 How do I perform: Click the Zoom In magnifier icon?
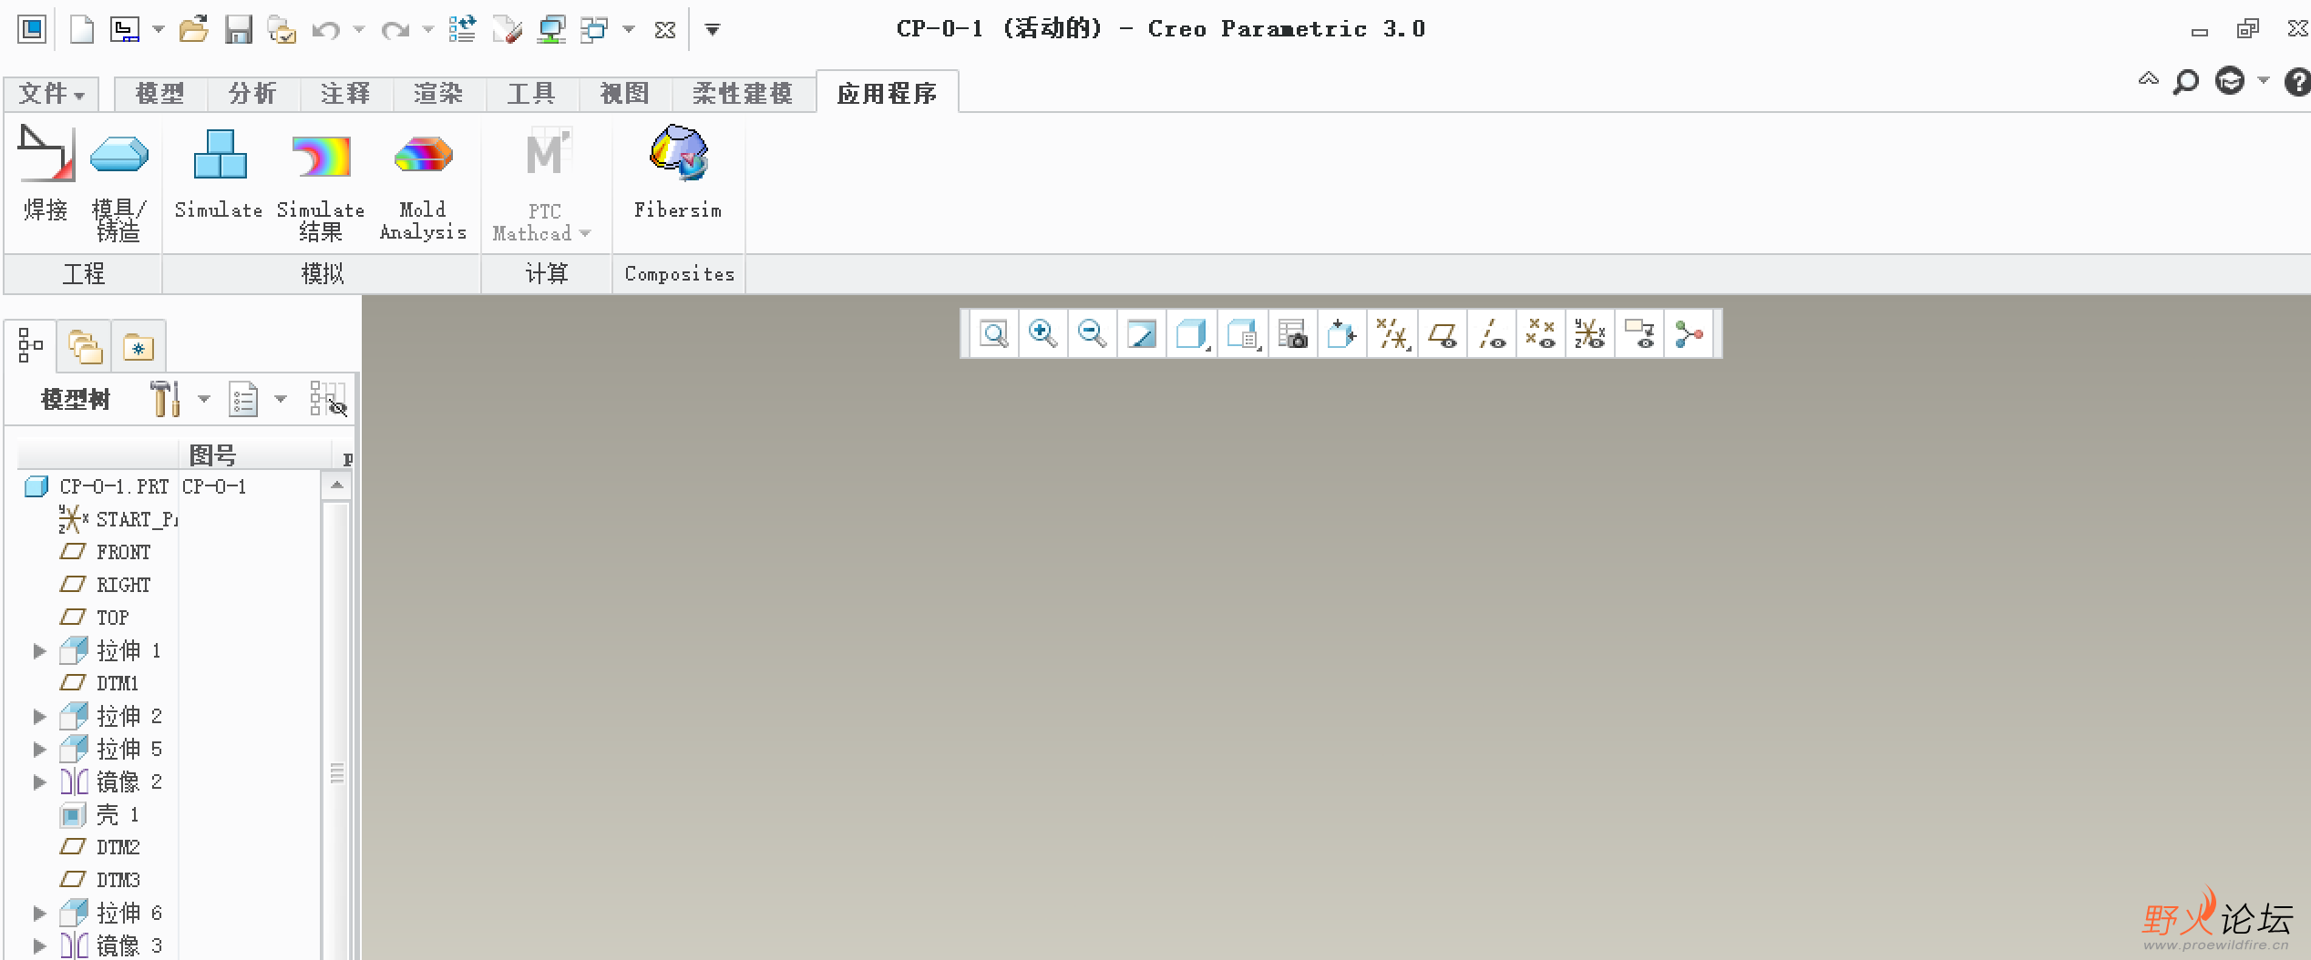click(x=1043, y=334)
